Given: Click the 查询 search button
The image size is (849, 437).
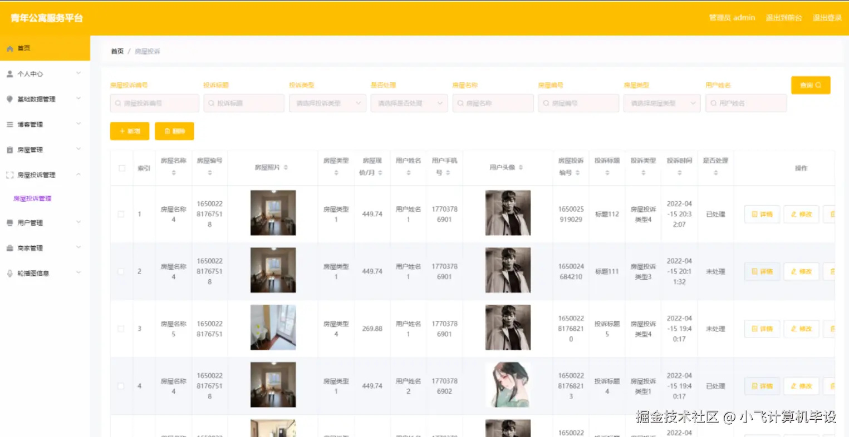Looking at the screenshot, I should [x=811, y=85].
